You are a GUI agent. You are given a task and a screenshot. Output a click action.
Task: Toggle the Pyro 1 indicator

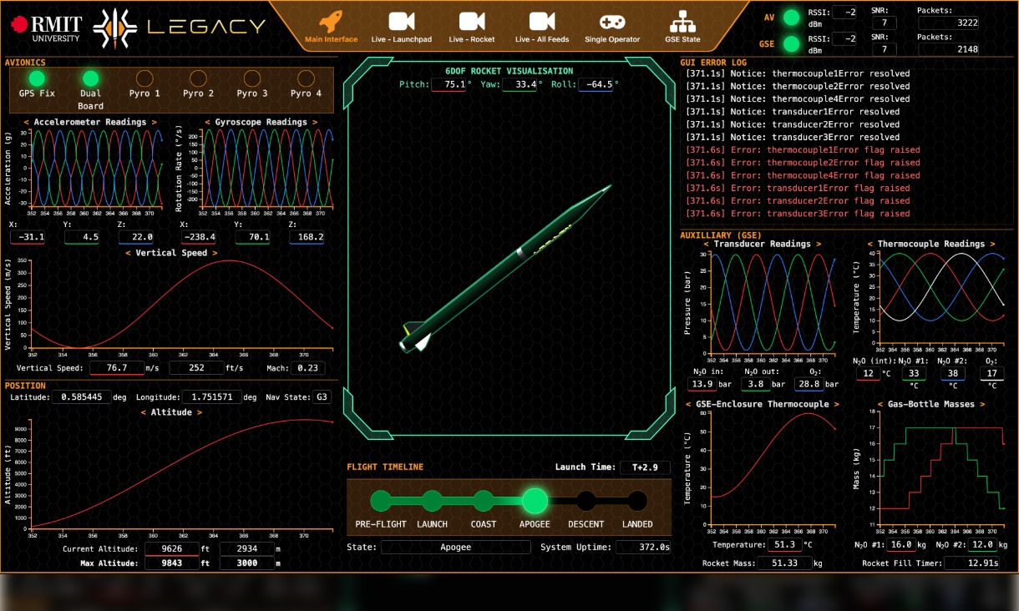(x=144, y=78)
